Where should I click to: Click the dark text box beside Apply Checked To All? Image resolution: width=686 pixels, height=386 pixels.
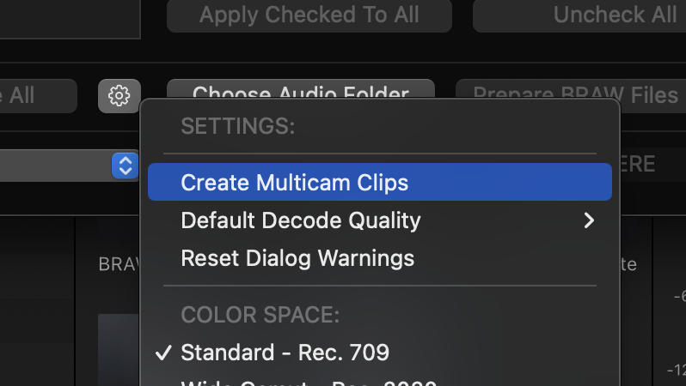(x=70, y=19)
